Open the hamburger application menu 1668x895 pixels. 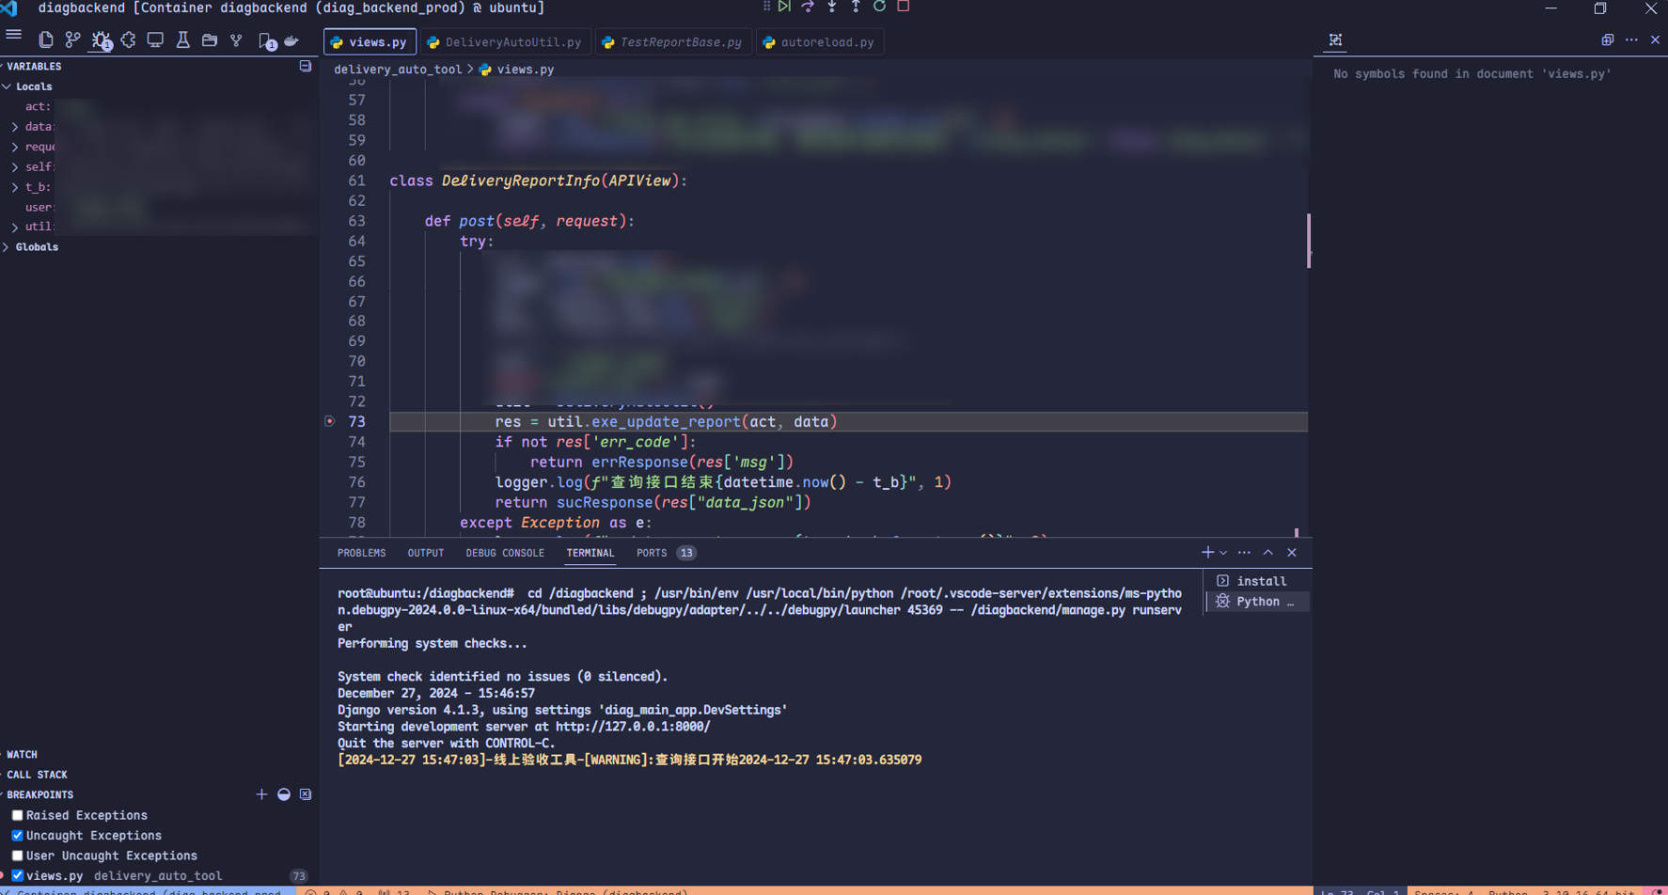coord(14,35)
